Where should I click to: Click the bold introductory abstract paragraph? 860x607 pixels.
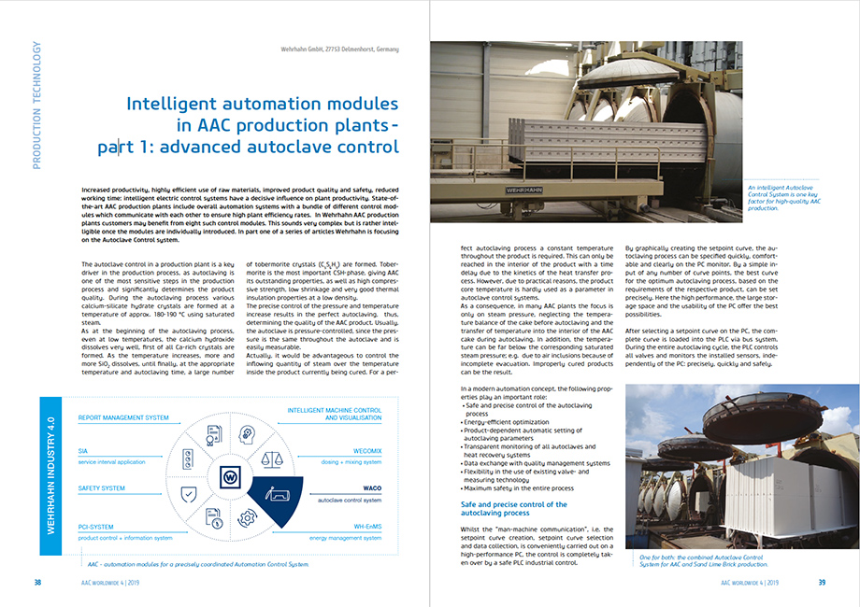pyautogui.click(x=240, y=215)
